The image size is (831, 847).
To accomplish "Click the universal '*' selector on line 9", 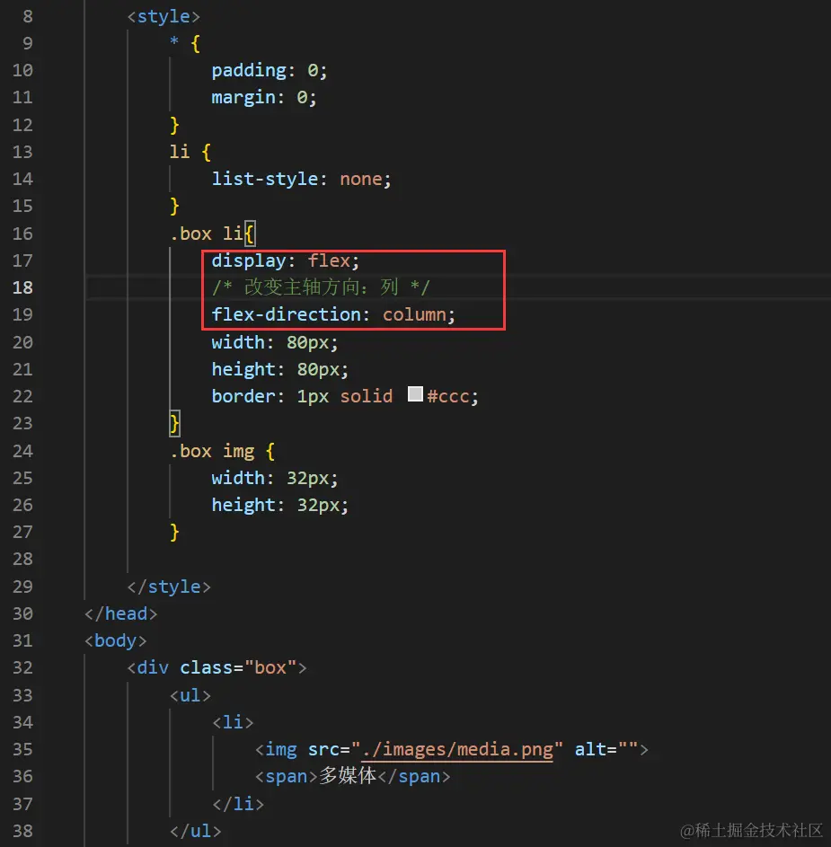I will coord(174,41).
